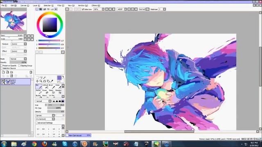Open the brush blend mode Normal dropdown
262x147 pixels.
tap(43, 101)
